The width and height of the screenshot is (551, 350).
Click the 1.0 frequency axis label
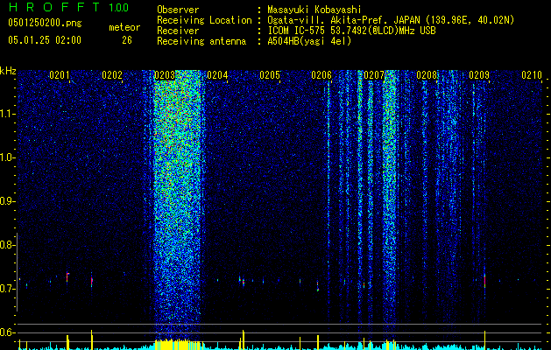click(6, 157)
